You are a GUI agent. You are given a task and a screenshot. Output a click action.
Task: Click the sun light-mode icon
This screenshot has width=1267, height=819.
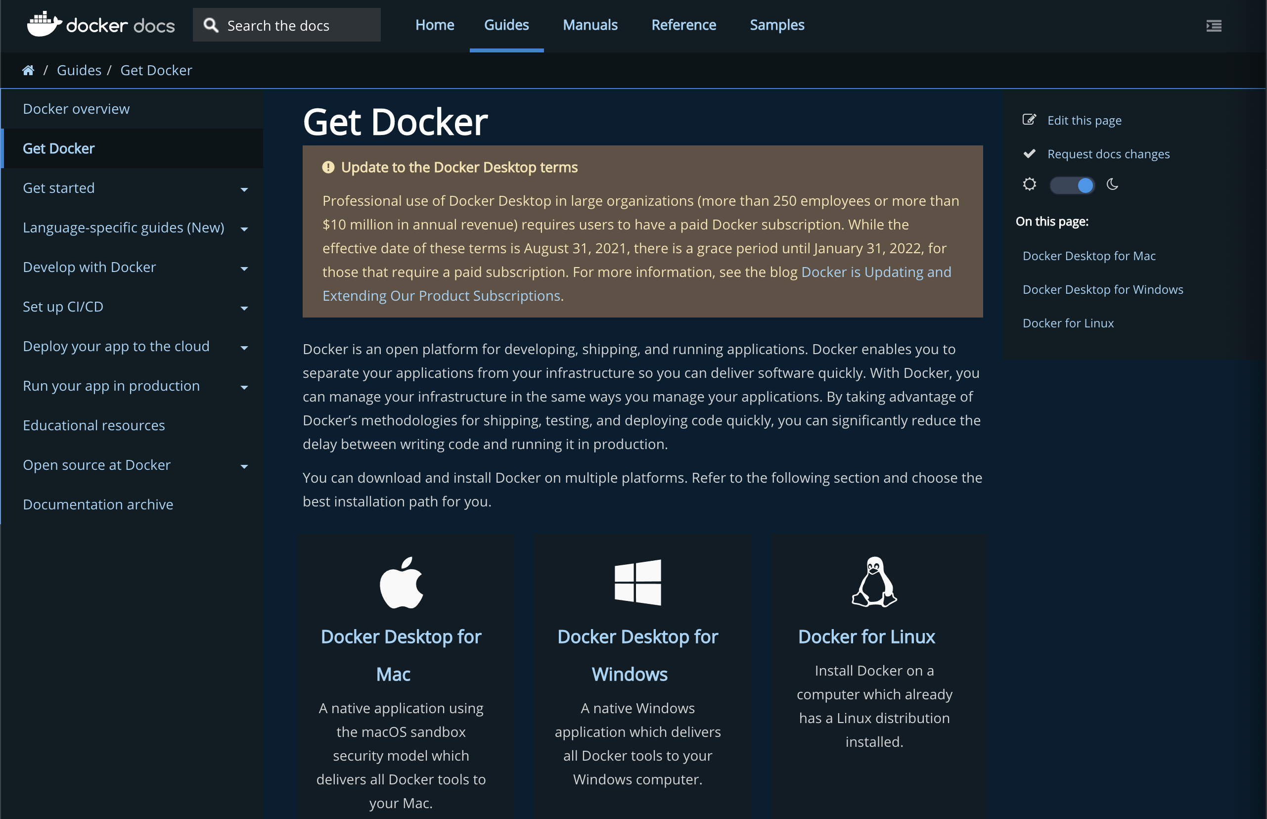point(1029,184)
